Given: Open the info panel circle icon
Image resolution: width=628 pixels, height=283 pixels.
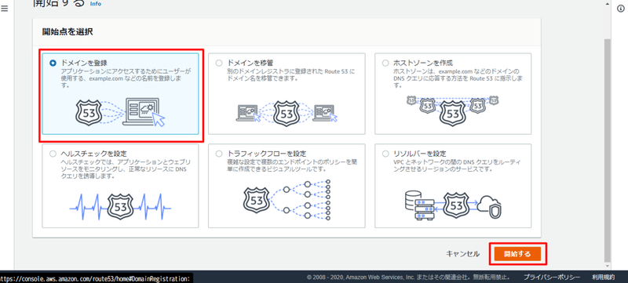Looking at the screenshot, I should (x=621, y=9).
